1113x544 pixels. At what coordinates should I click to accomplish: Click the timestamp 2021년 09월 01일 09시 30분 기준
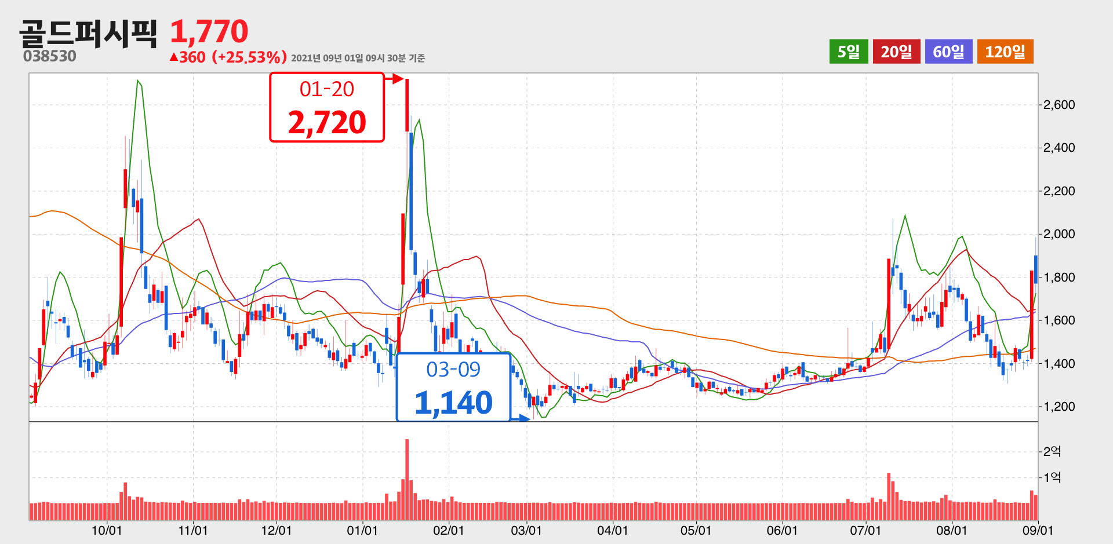pyautogui.click(x=358, y=58)
